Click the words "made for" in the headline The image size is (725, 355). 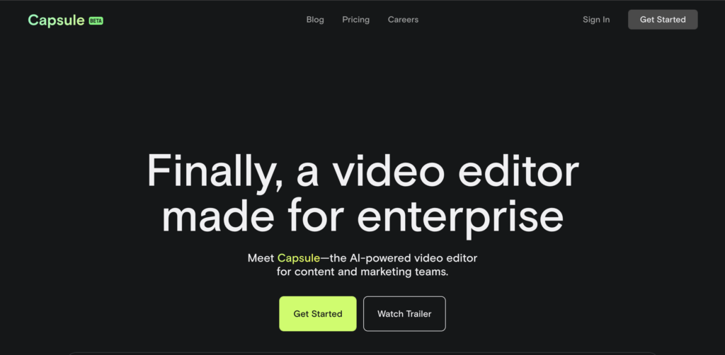(253, 216)
